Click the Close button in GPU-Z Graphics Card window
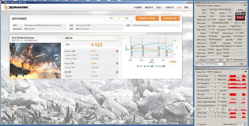The height and width of the screenshot is (126, 249). tap(242, 64)
